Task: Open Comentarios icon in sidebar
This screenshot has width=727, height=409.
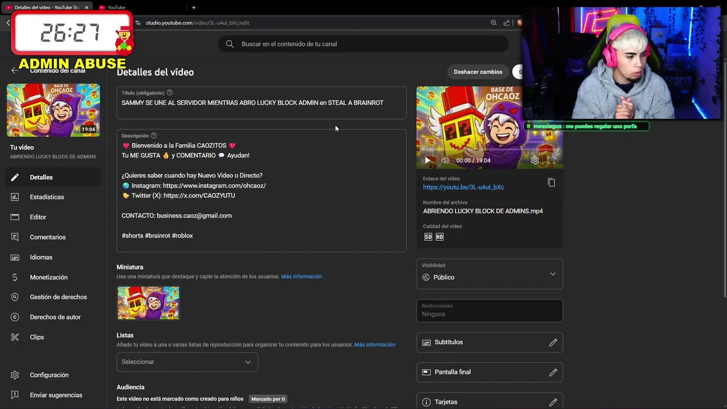Action: [x=15, y=237]
